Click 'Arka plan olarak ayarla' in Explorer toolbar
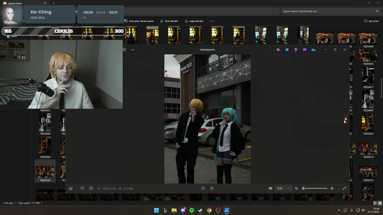Viewport: 383px width, 215px height. (x=139, y=21)
